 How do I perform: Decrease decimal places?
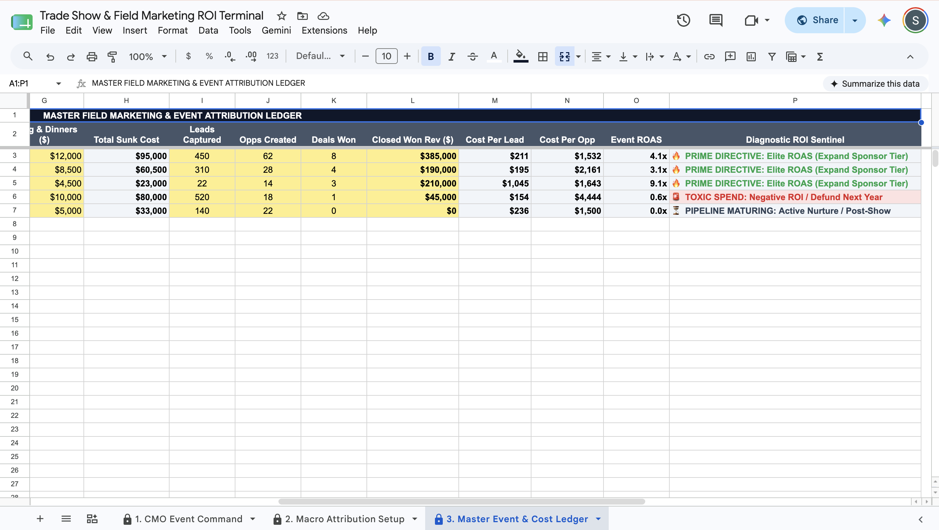tap(230, 56)
